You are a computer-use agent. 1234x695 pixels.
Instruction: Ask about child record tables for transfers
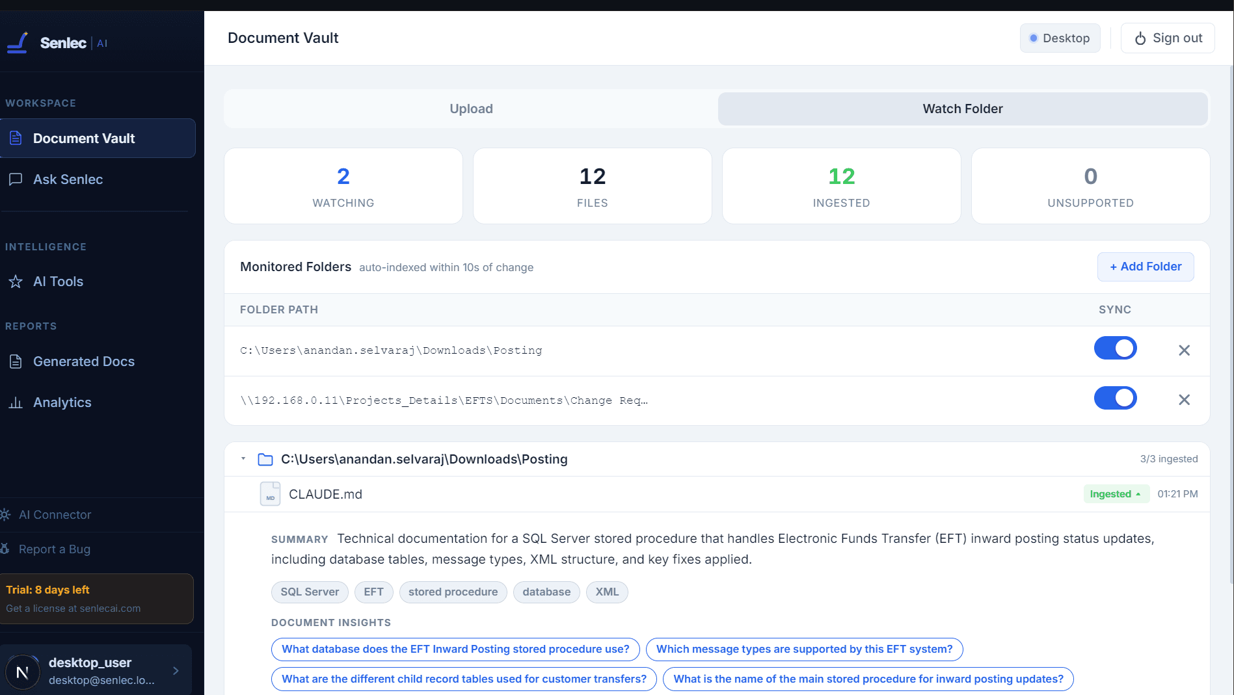click(464, 679)
